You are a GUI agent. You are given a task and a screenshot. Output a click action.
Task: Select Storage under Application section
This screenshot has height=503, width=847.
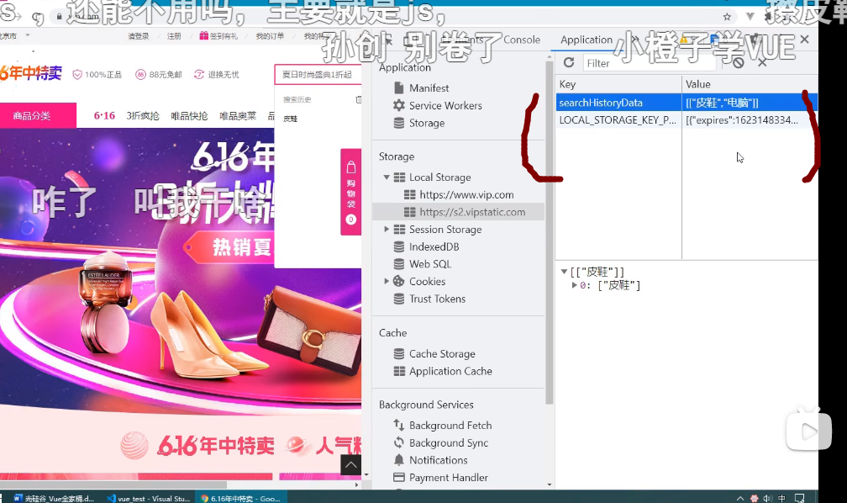click(x=427, y=123)
